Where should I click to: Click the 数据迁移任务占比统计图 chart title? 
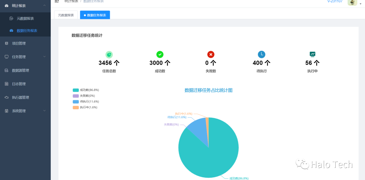point(209,90)
